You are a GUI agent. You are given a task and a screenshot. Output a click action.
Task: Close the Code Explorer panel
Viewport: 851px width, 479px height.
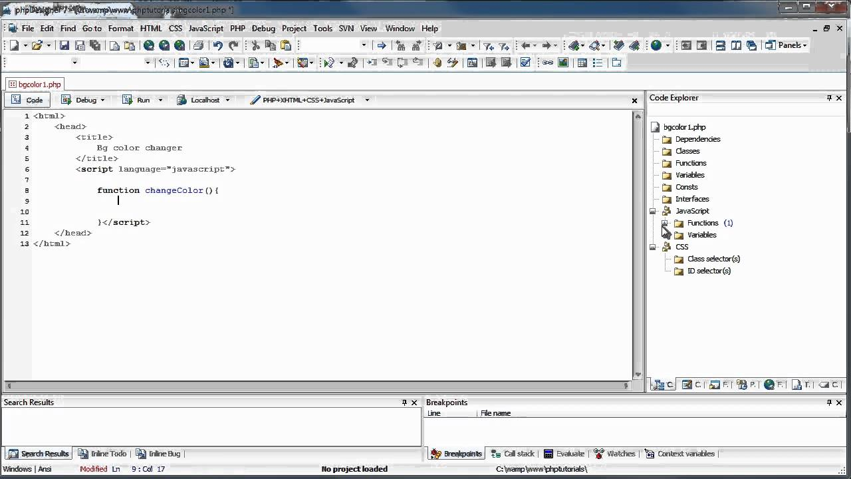839,98
